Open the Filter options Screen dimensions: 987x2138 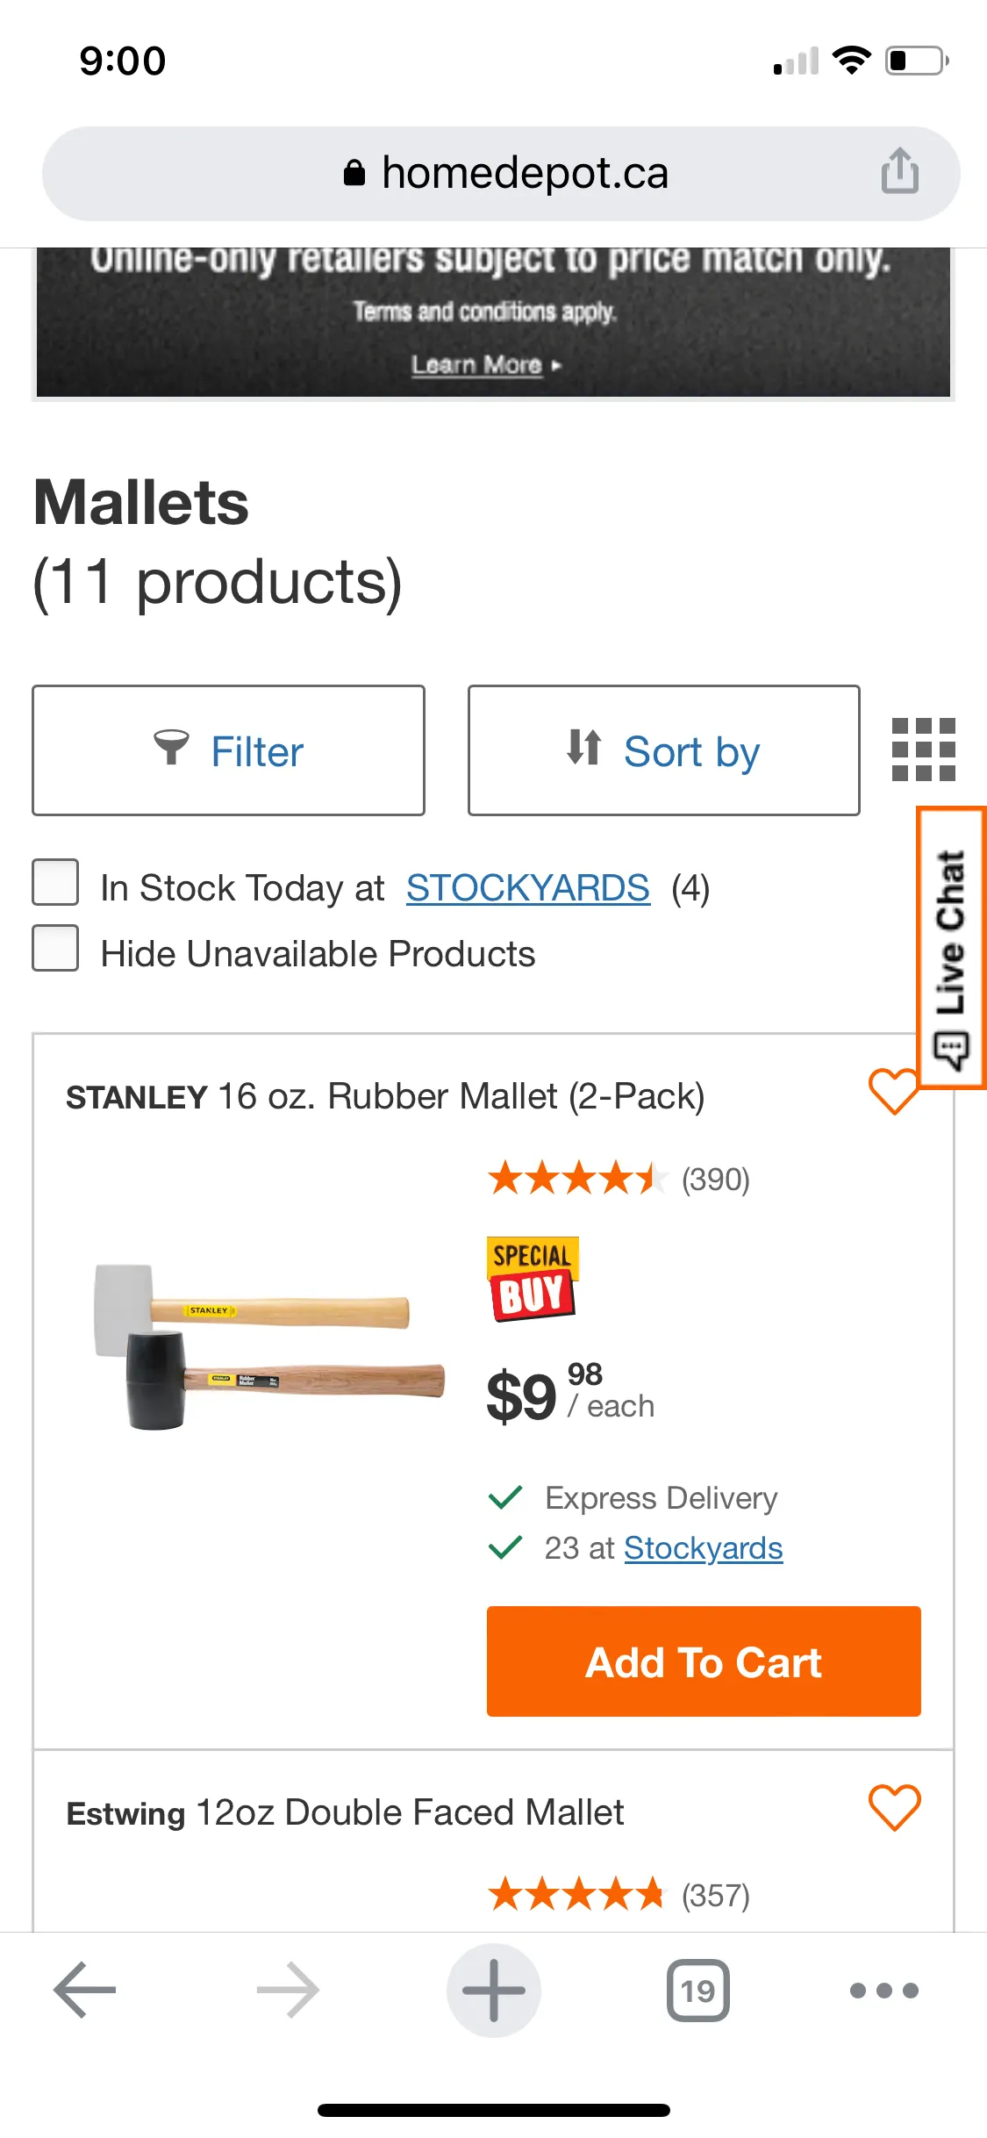pos(228,750)
